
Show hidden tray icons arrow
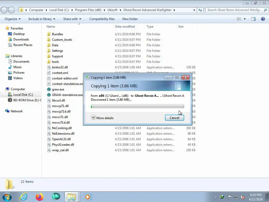pos(215,197)
